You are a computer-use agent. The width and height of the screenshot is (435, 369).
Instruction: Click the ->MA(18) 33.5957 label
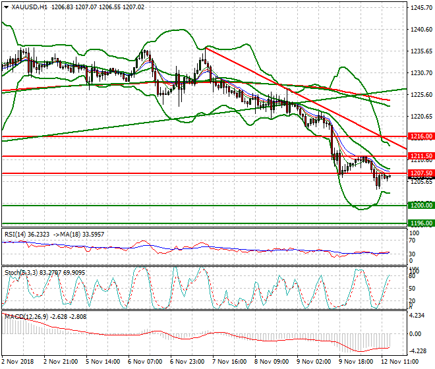[x=78, y=235]
